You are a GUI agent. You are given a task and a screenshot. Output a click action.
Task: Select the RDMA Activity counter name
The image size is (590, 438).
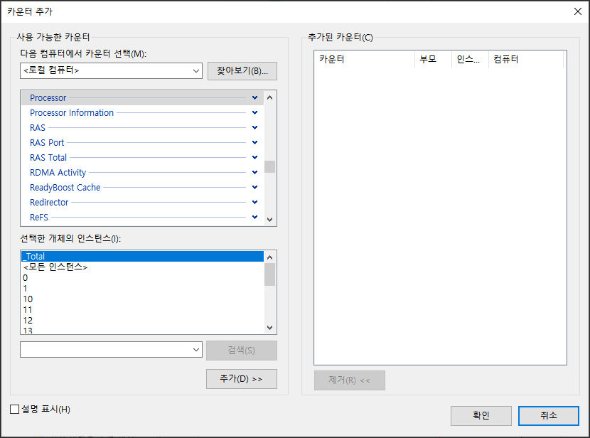[58, 173]
